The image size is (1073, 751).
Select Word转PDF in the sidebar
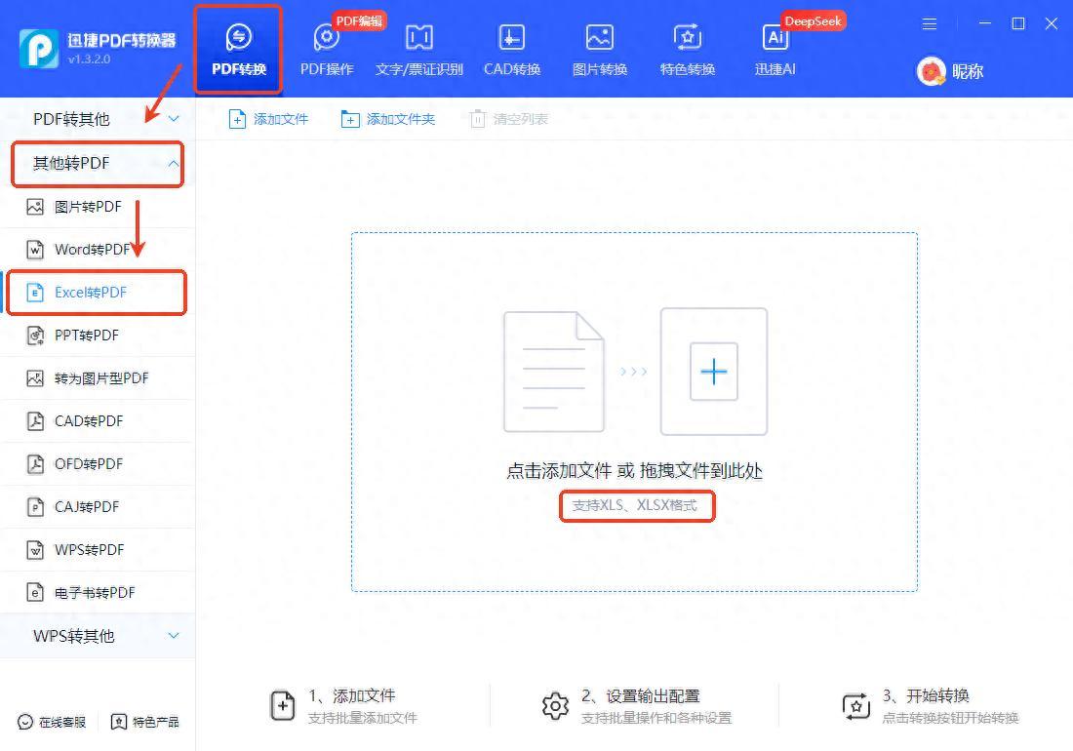point(92,250)
